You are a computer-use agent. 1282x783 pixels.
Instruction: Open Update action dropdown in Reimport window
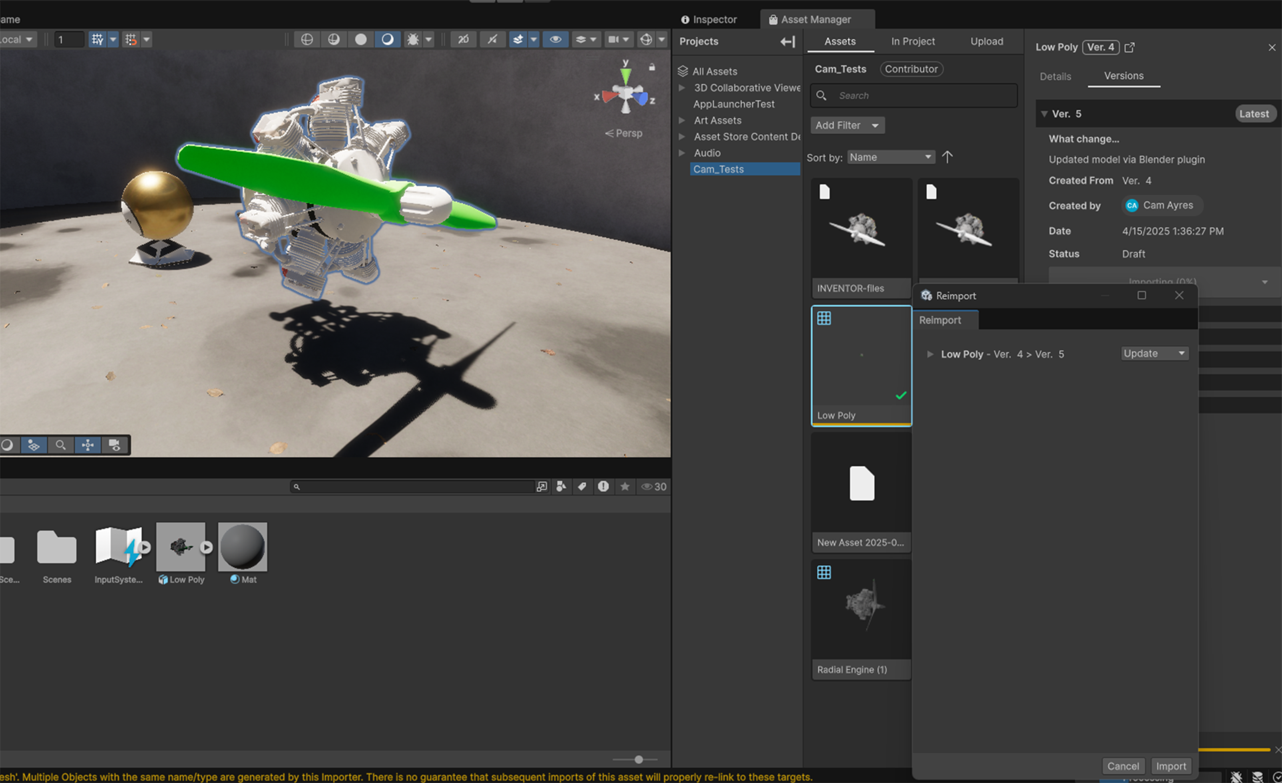point(1155,354)
